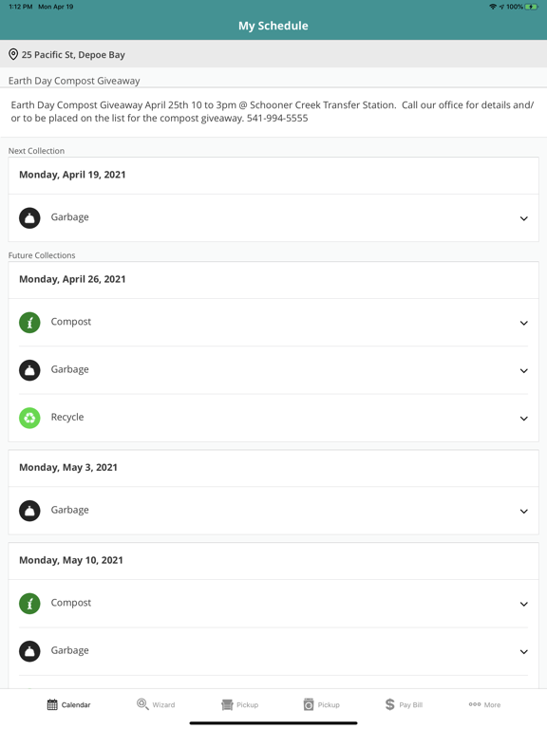Tap the Compost icon under May 10
Screen dimensions: 547x729
tap(29, 603)
